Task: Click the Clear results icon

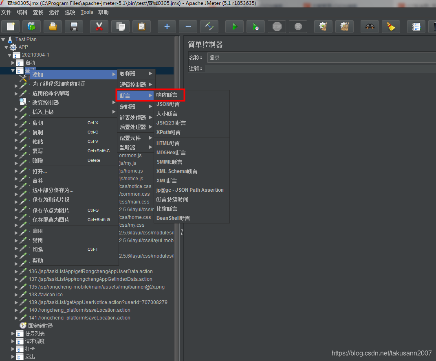Action: (323, 27)
